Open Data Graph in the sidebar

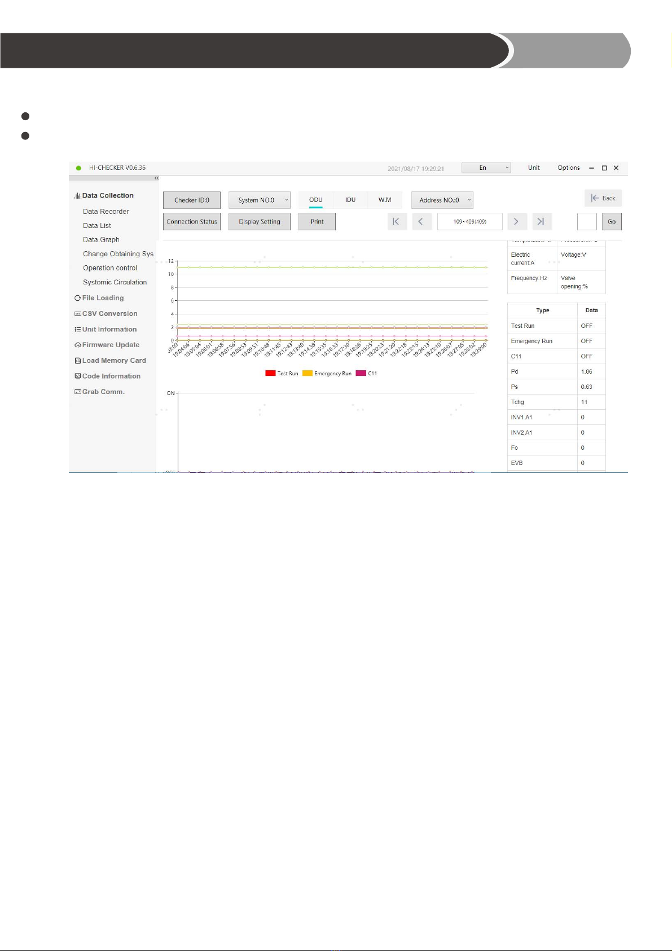[x=102, y=240]
